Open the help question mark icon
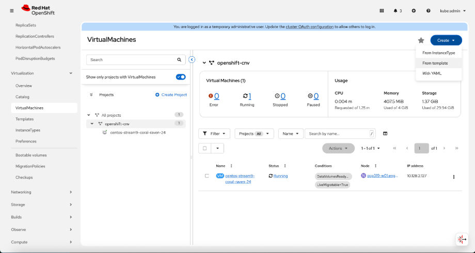 click(x=429, y=11)
